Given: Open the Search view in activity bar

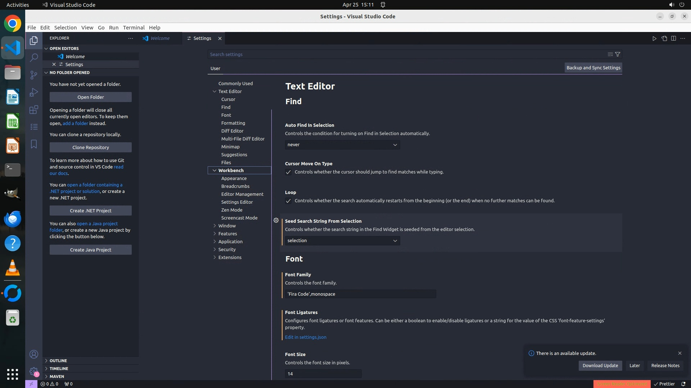Looking at the screenshot, I should pyautogui.click(x=34, y=57).
